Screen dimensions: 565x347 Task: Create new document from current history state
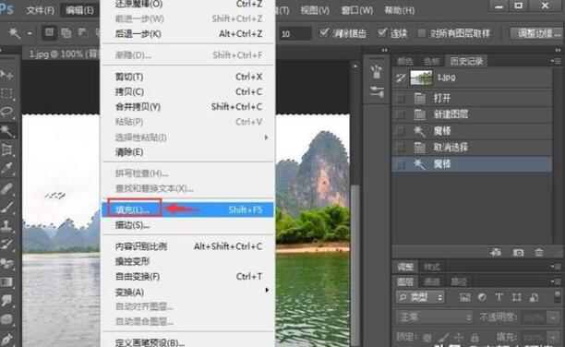496,252
